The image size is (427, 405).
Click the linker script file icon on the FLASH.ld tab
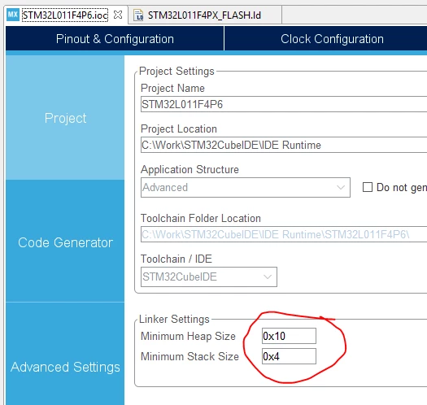tap(138, 15)
